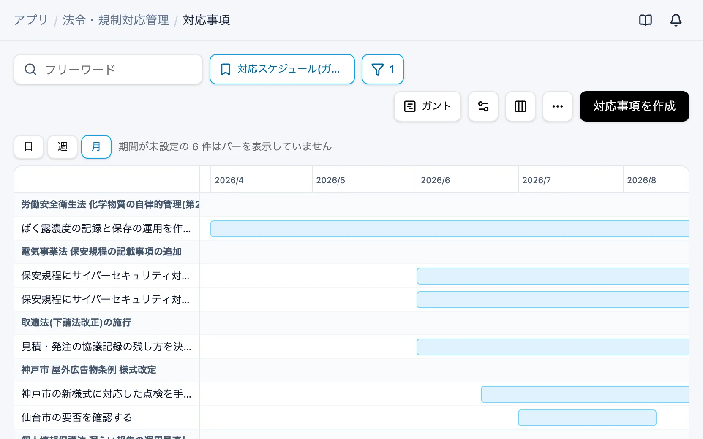Select the 月 (month) scale
Viewport: 703px width, 439px height.
[96, 147]
